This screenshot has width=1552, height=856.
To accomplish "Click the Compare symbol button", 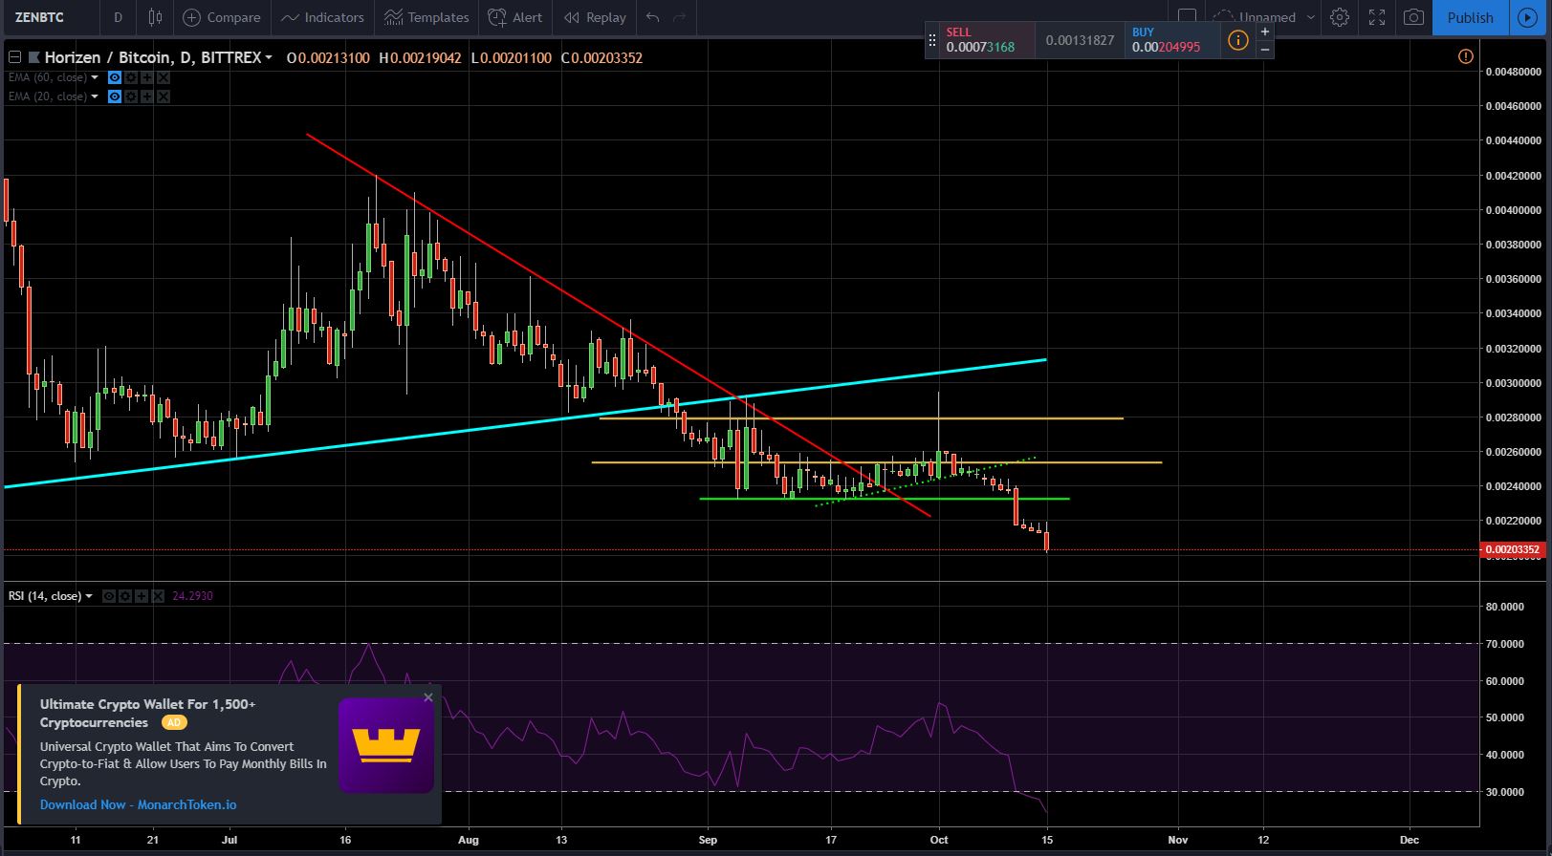I will [222, 17].
